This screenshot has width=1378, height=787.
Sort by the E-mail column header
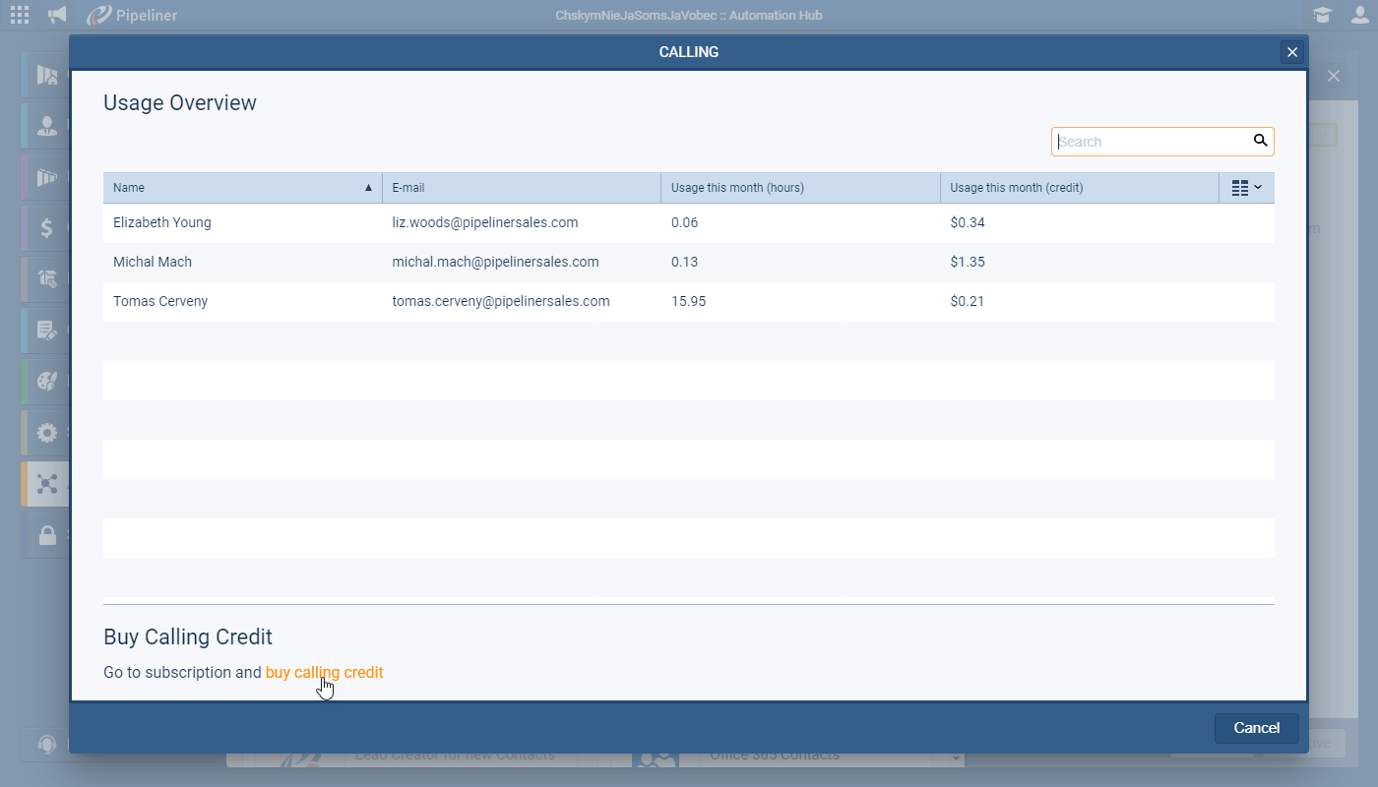pos(521,188)
